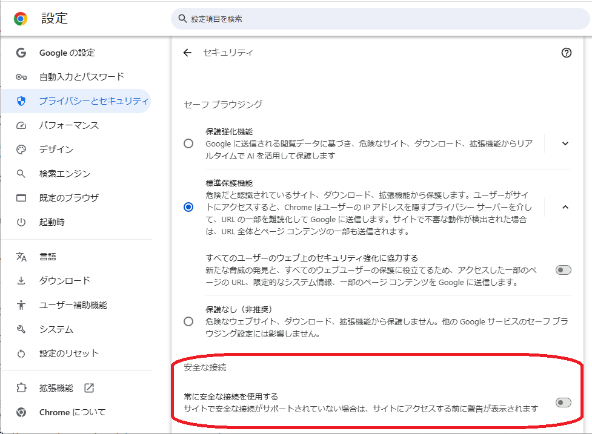The height and width of the screenshot is (434, 592).
Task: Click the browser window icon for 既定のブラウザ
Action: pyautogui.click(x=21, y=198)
